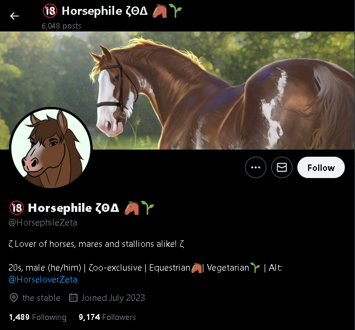Image resolution: width=355 pixels, height=330 pixels.
Task: Click the 6,048 posts count
Action: (x=61, y=26)
